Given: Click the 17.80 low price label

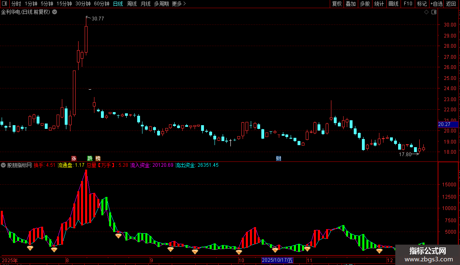Looking at the screenshot, I should (x=405, y=154).
